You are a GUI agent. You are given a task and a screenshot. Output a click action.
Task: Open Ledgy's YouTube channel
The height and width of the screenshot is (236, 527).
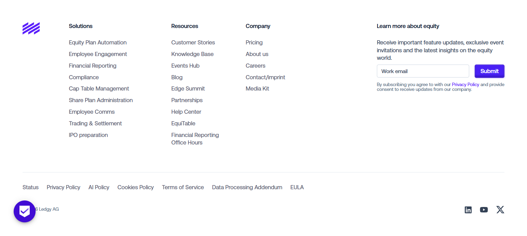pyautogui.click(x=484, y=210)
